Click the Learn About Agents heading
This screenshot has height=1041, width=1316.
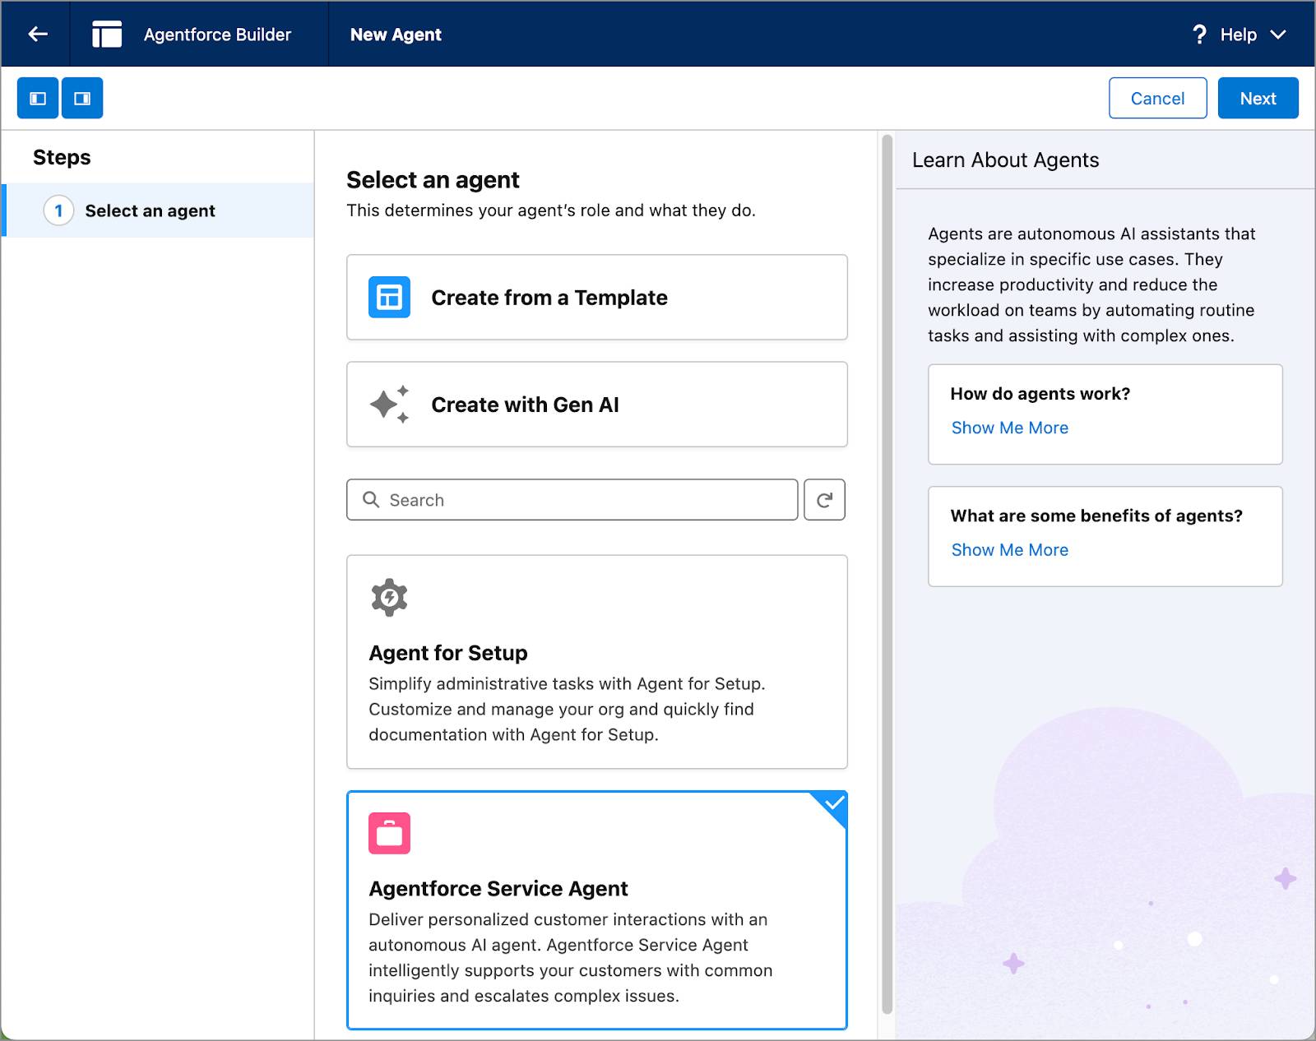tap(1005, 160)
